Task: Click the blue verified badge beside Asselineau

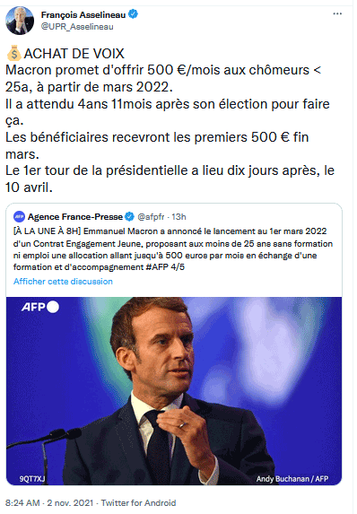Action: pos(133,14)
